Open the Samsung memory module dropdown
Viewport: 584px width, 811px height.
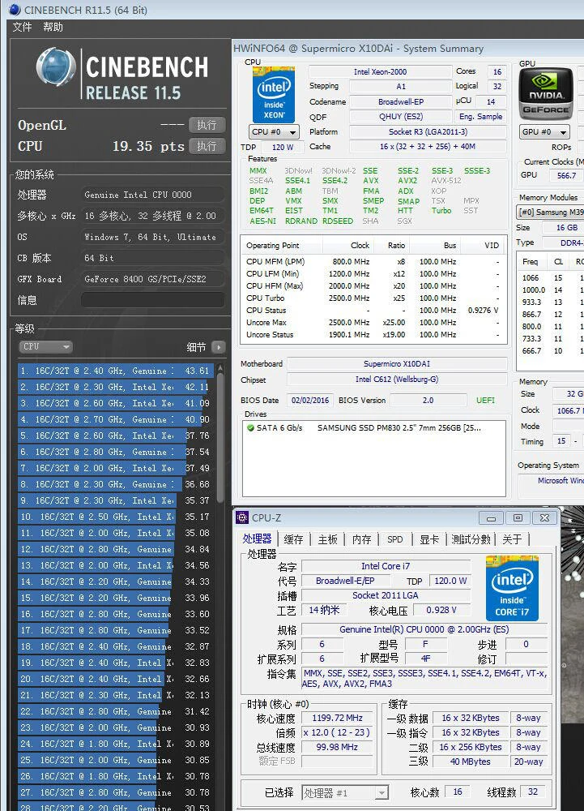pos(551,212)
